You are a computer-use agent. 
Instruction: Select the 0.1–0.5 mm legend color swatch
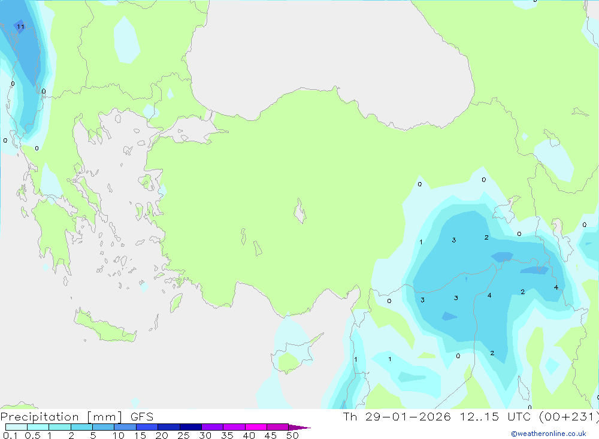(x=16, y=427)
